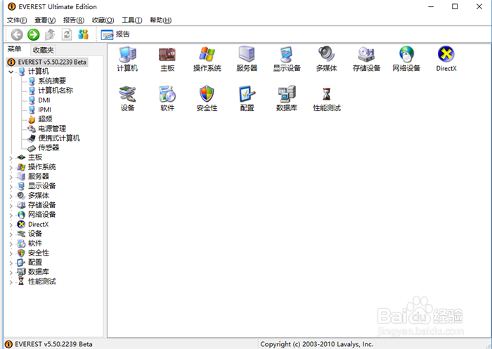The image size is (492, 349).
Task: Select 系统摘要 in the tree
Action: [52, 81]
